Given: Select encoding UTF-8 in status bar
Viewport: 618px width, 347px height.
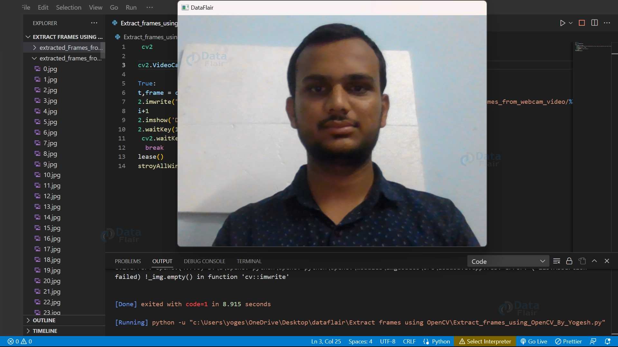Looking at the screenshot, I should click(387, 341).
